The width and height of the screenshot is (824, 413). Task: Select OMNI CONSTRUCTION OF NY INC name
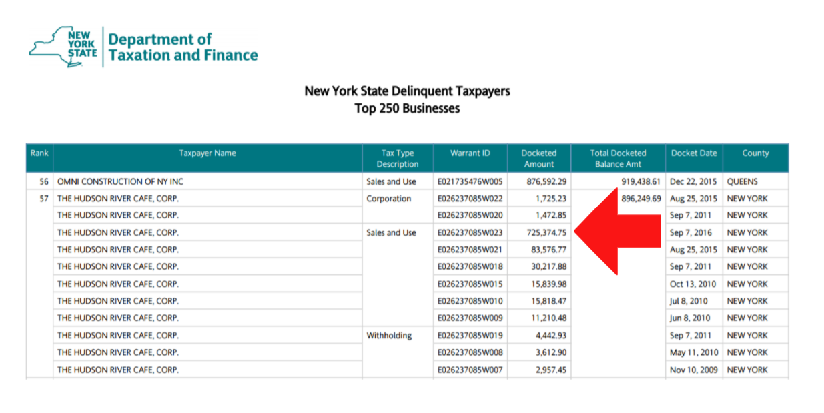pyautogui.click(x=120, y=181)
